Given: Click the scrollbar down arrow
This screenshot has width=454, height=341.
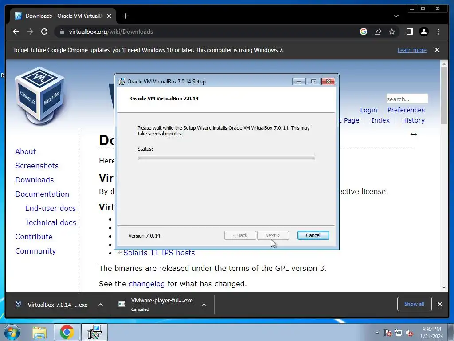Looking at the screenshot, I should tap(444, 288).
